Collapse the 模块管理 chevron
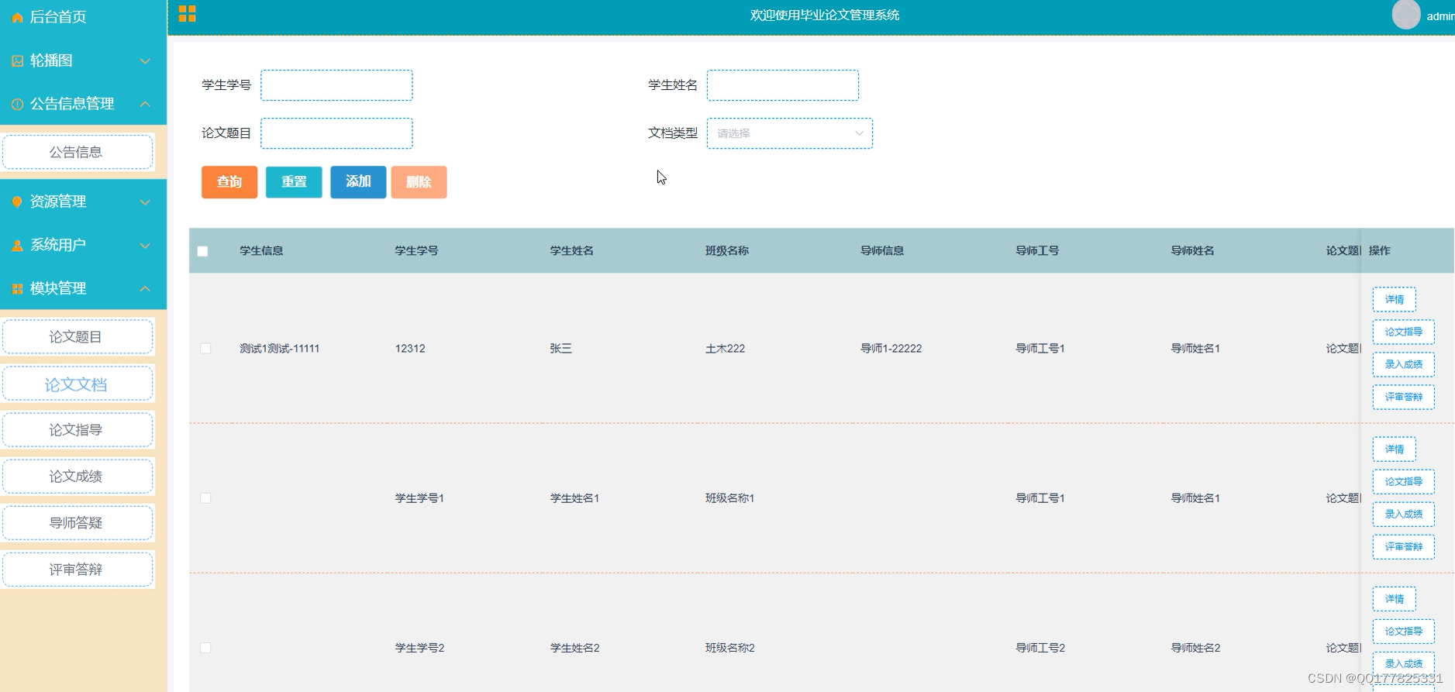1455x692 pixels. tap(145, 288)
